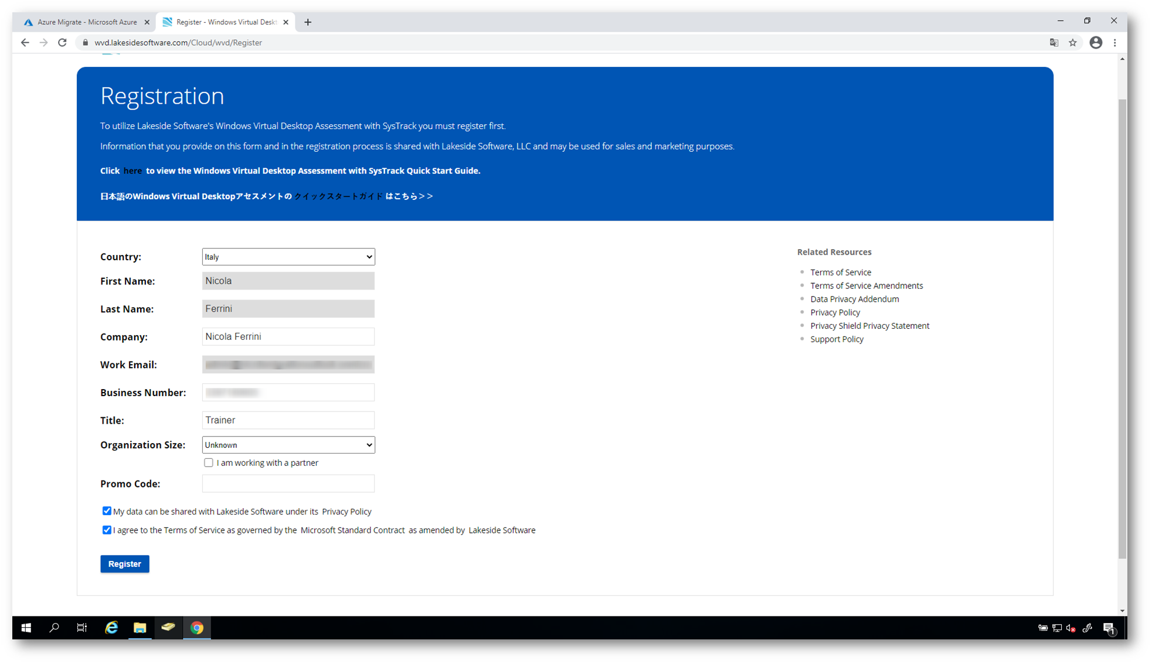Screen dimensions: 1152x664
Task: Click the Title field
Action: pyautogui.click(x=288, y=420)
